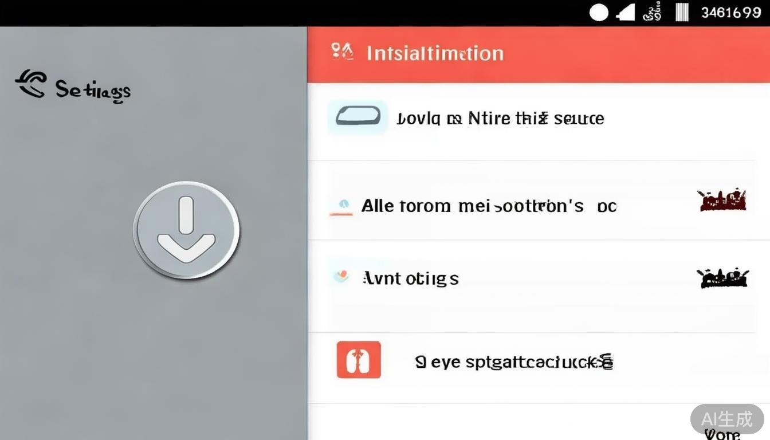Screen dimensions: 770x440
Task: Click the signal strength icon in status bar
Action: tap(626, 13)
